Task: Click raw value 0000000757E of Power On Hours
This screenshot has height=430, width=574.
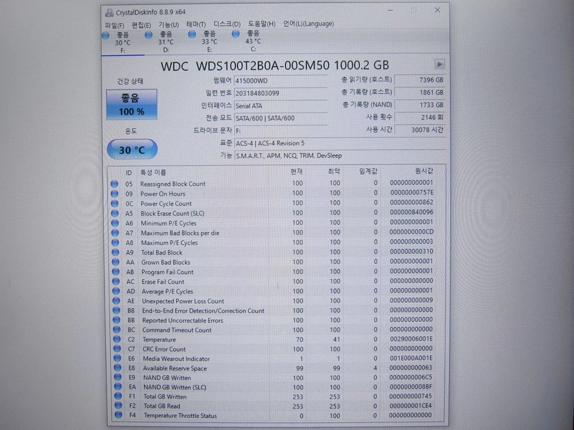Action: 412,192
